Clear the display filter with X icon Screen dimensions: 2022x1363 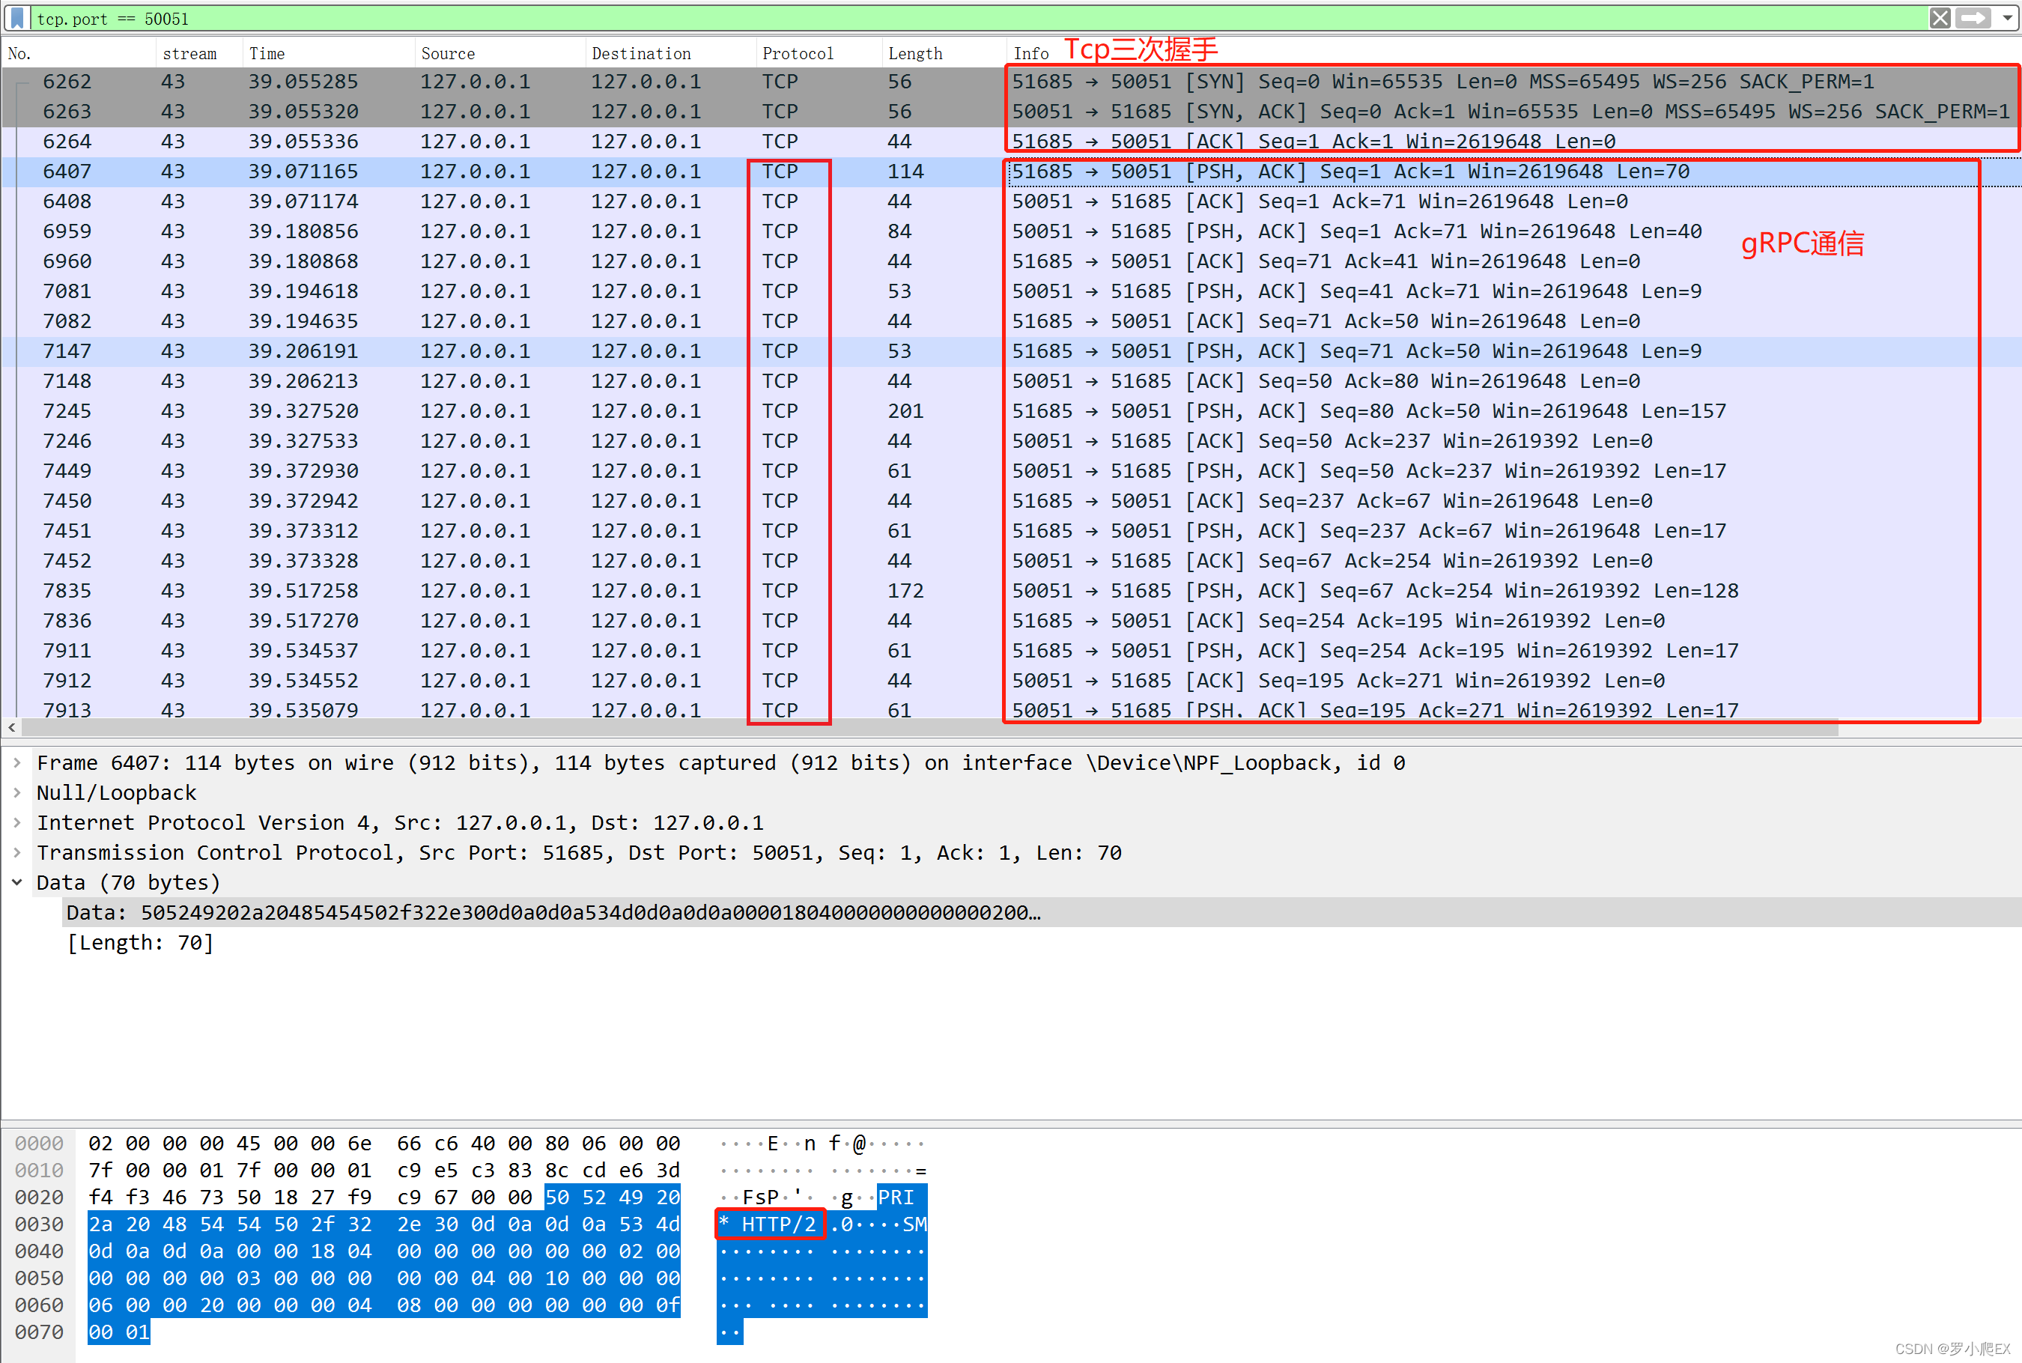pos(1940,18)
